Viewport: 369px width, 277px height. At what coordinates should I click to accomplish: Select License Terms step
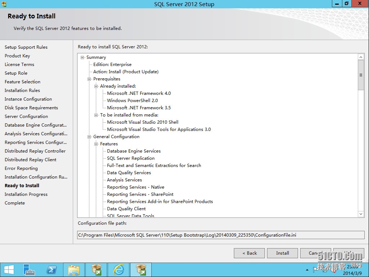pyautogui.click(x=19, y=65)
